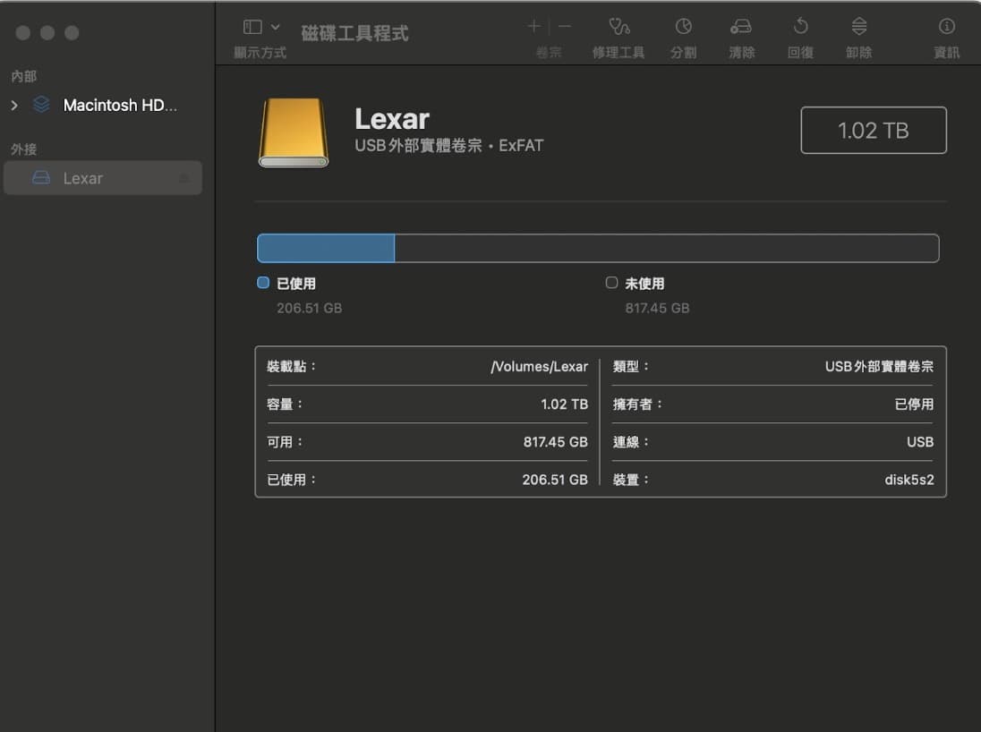Click the yellow Lexar external disk image
The width and height of the screenshot is (981, 732).
tap(294, 132)
